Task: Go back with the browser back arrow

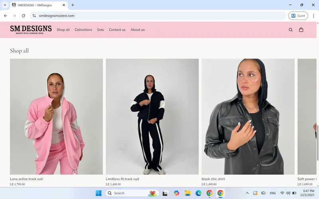Action: pyautogui.click(x=6, y=16)
